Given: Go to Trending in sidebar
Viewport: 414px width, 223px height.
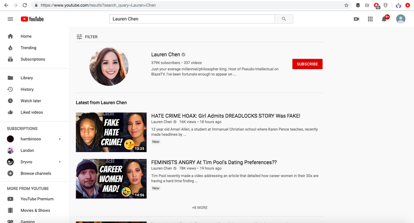Looking at the screenshot, I should click(28, 48).
